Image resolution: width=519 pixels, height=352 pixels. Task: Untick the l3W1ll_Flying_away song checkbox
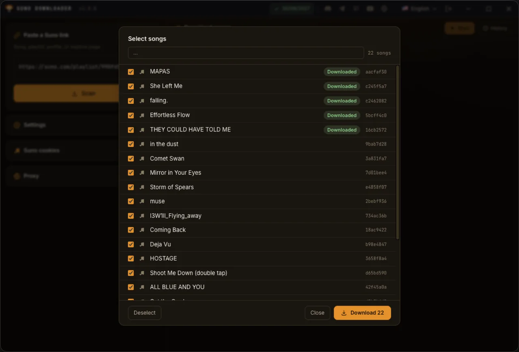pyautogui.click(x=131, y=216)
